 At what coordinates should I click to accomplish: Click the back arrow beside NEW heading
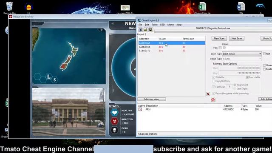tap(112, 24)
